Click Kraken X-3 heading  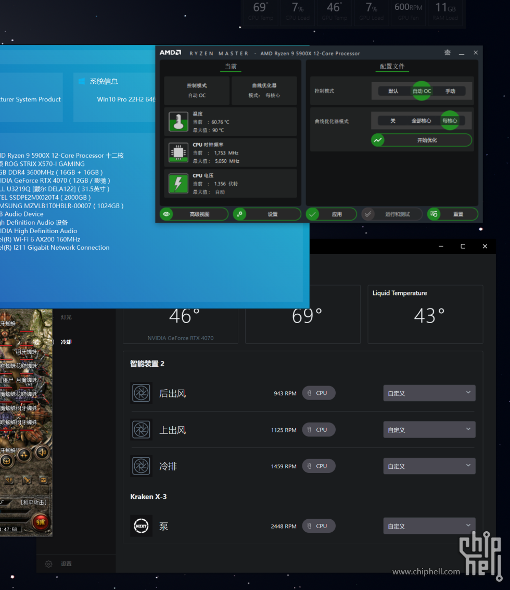(x=148, y=497)
